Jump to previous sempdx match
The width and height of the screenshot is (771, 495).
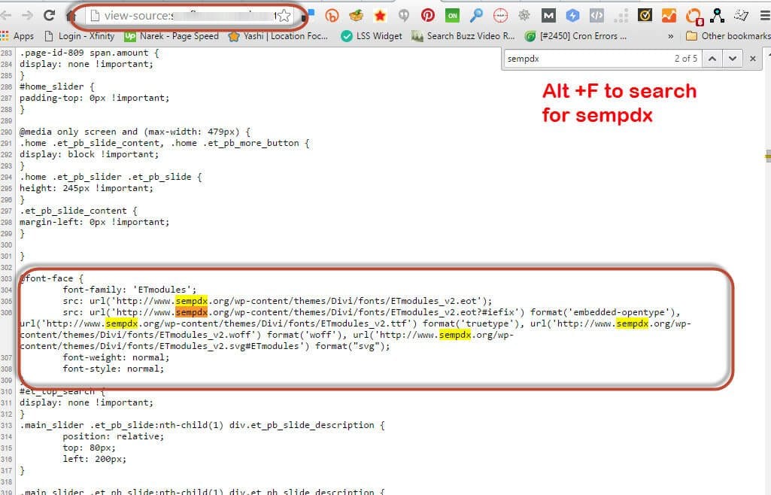click(x=712, y=58)
